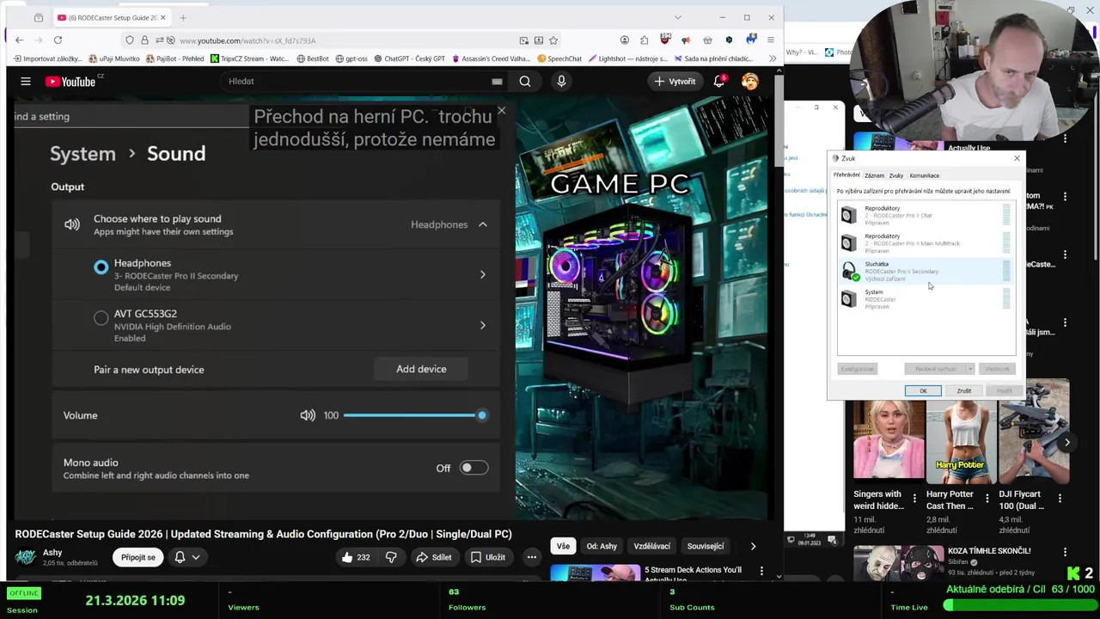This screenshot has height=619, width=1100.
Task: Reload the YouTube page
Action: pos(58,40)
